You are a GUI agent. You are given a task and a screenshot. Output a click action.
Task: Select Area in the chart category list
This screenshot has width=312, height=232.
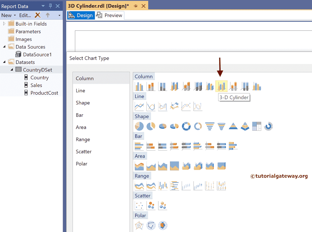pos(101,127)
